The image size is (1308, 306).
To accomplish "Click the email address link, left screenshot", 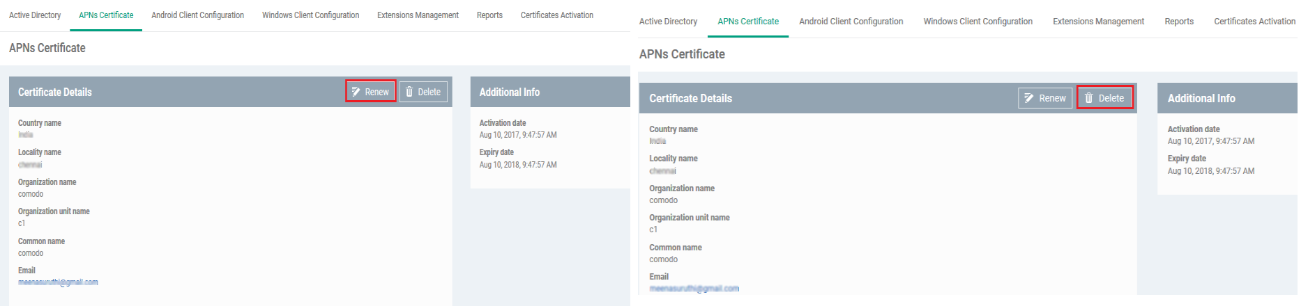I will click(58, 282).
